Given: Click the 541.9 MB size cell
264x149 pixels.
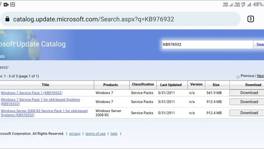Looking at the screenshot, I should tap(214, 93).
